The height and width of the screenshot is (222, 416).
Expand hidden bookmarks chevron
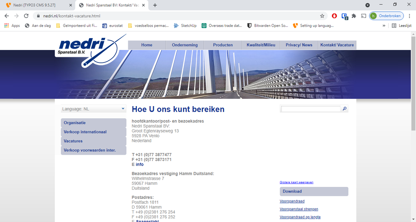tap(384, 26)
